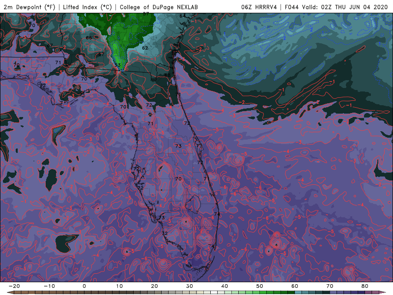This screenshot has height=295, width=393.
Task: Click the '70' color scale label
Action: [330, 286]
